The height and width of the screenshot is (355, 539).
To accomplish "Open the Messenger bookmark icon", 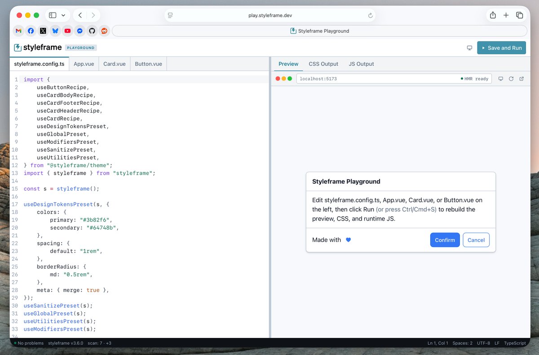I will click(x=80, y=31).
